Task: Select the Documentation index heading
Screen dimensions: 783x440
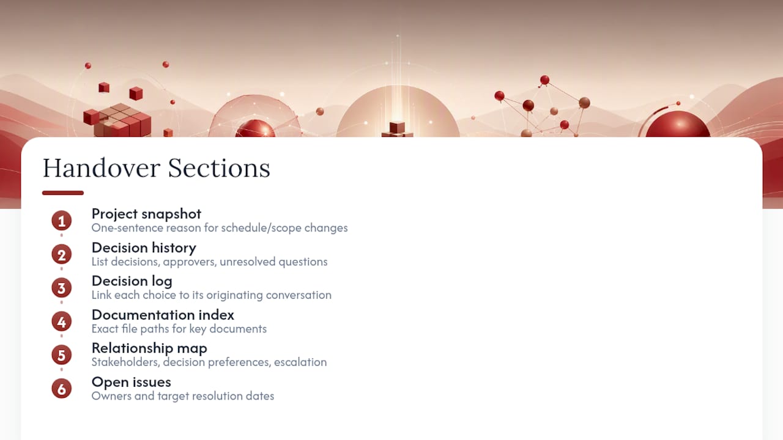Action: [x=163, y=315]
